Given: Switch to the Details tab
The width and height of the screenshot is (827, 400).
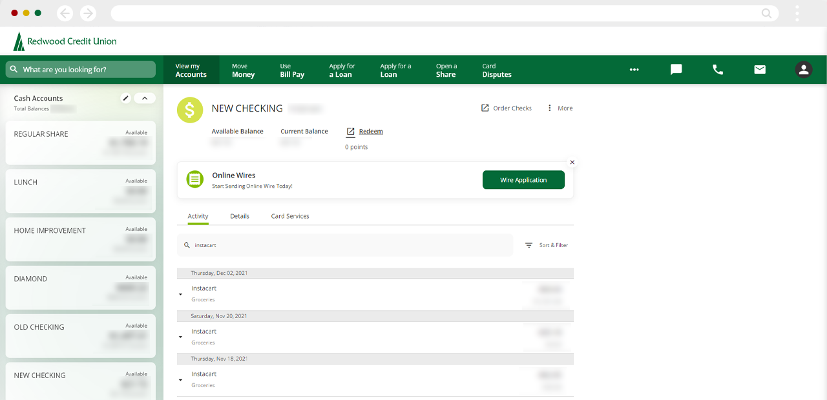Looking at the screenshot, I should 240,216.
